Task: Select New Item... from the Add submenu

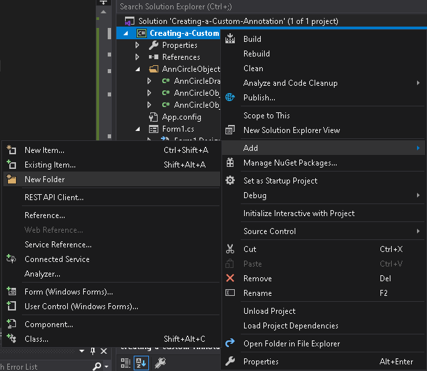Action: (44, 150)
